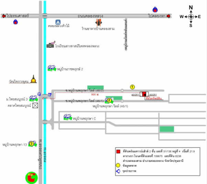Click the 40/251 label east of the red property
207x184 pixels.
click(153, 95)
